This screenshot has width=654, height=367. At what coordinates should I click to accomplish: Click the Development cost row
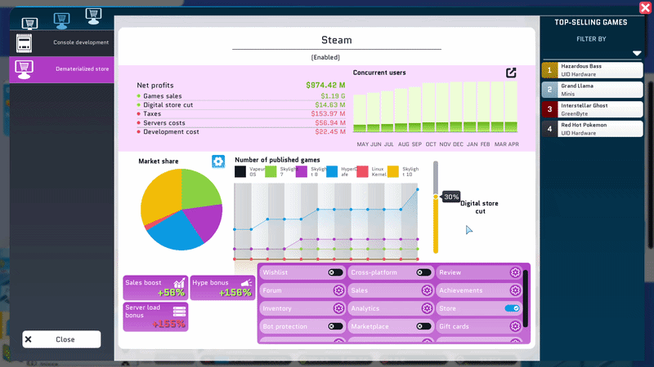[x=241, y=132]
